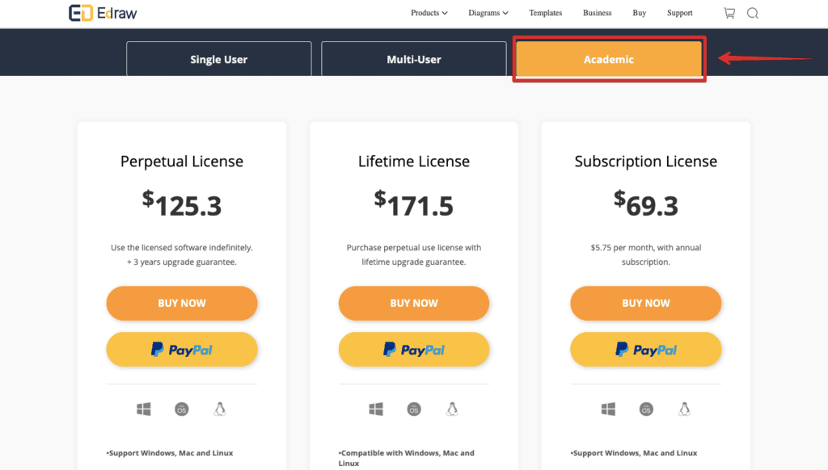The image size is (828, 470).
Task: Expand the Diagrams dropdown menu
Action: tap(488, 13)
